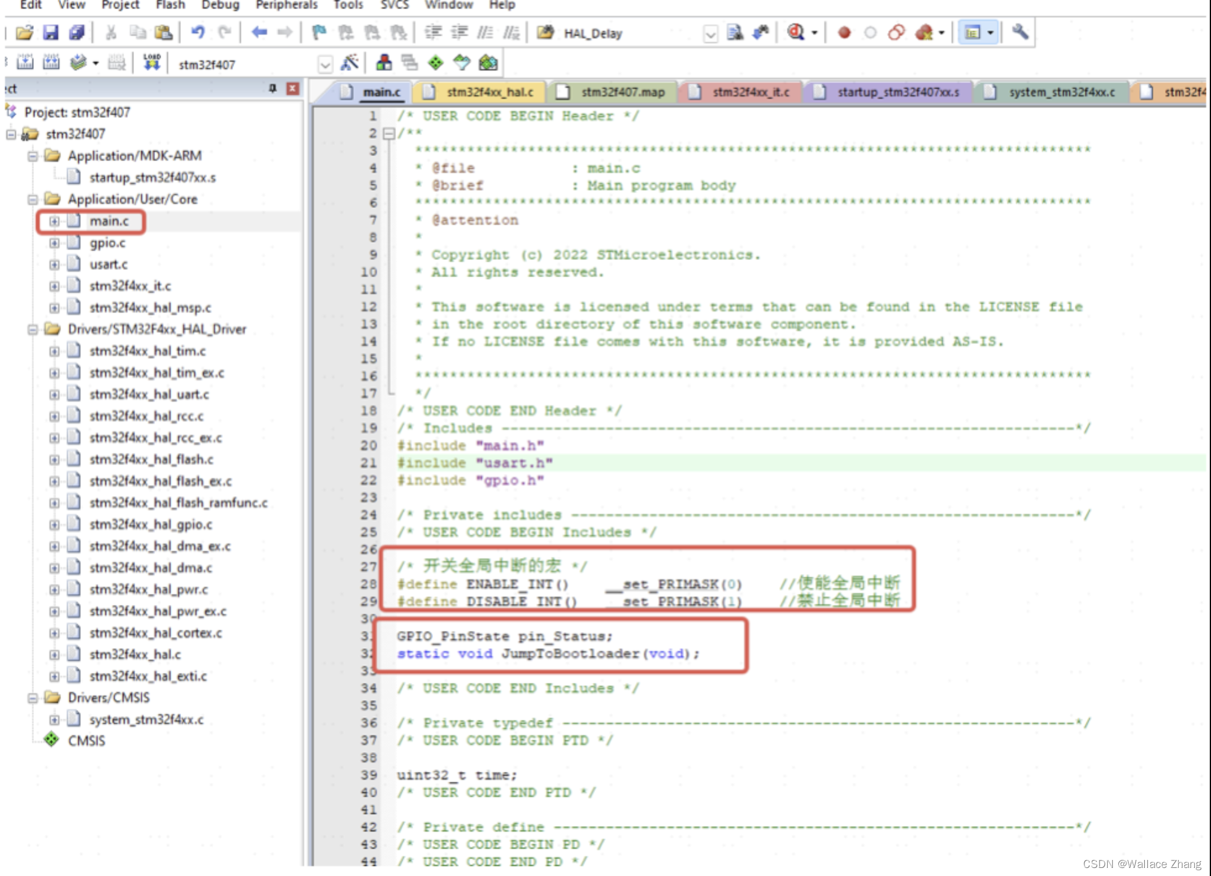Open Options for Target via the wand icon
This screenshot has width=1211, height=876.
click(348, 62)
